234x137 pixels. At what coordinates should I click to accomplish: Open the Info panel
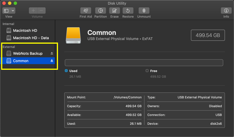(226, 10)
